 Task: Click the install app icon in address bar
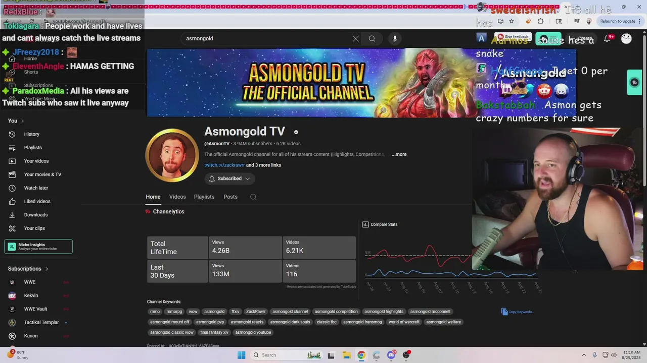(x=500, y=21)
